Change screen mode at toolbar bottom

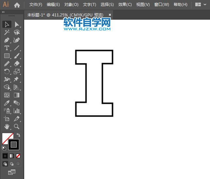click(x=12, y=172)
